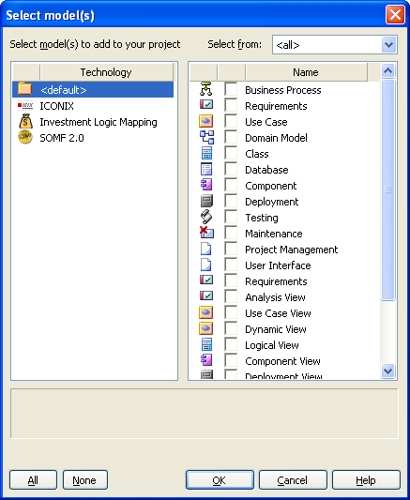The image size is (410, 500).
Task: Enable the Use Case checkbox
Action: pos(231,121)
